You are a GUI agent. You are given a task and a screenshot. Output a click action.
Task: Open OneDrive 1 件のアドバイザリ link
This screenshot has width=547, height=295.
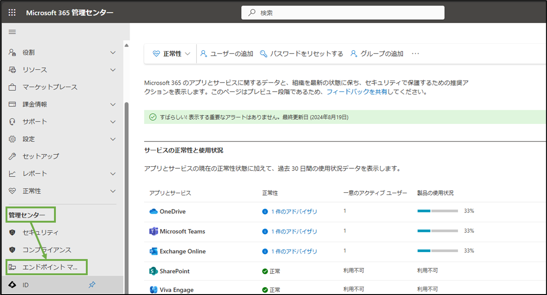pyautogui.click(x=294, y=212)
